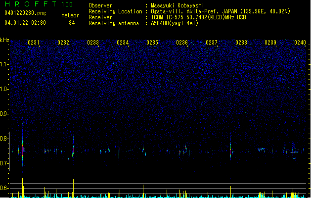Click the Ogata-vill. Akita-Pref. JAPAN location text
Viewport: 311px width, 198px height.
coord(221,11)
